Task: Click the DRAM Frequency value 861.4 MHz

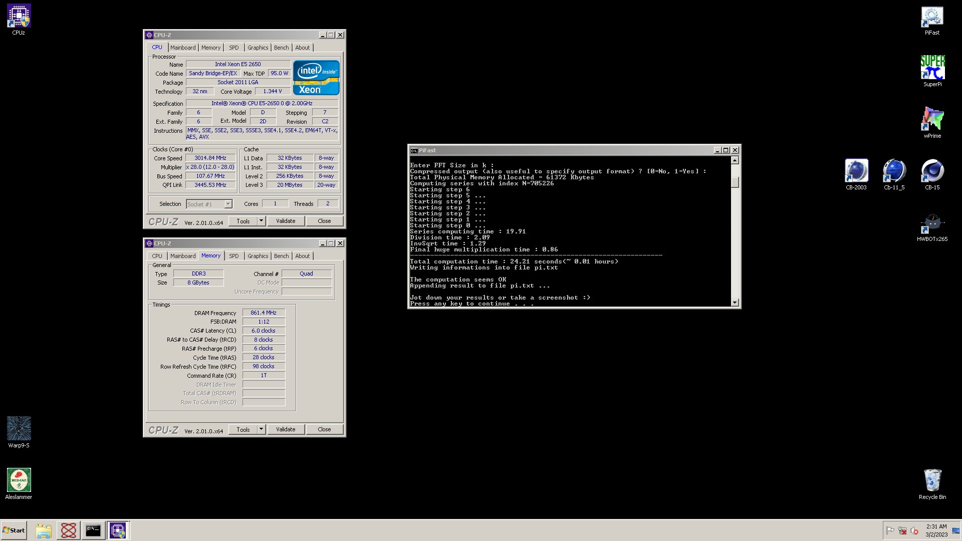Action: 264,313
